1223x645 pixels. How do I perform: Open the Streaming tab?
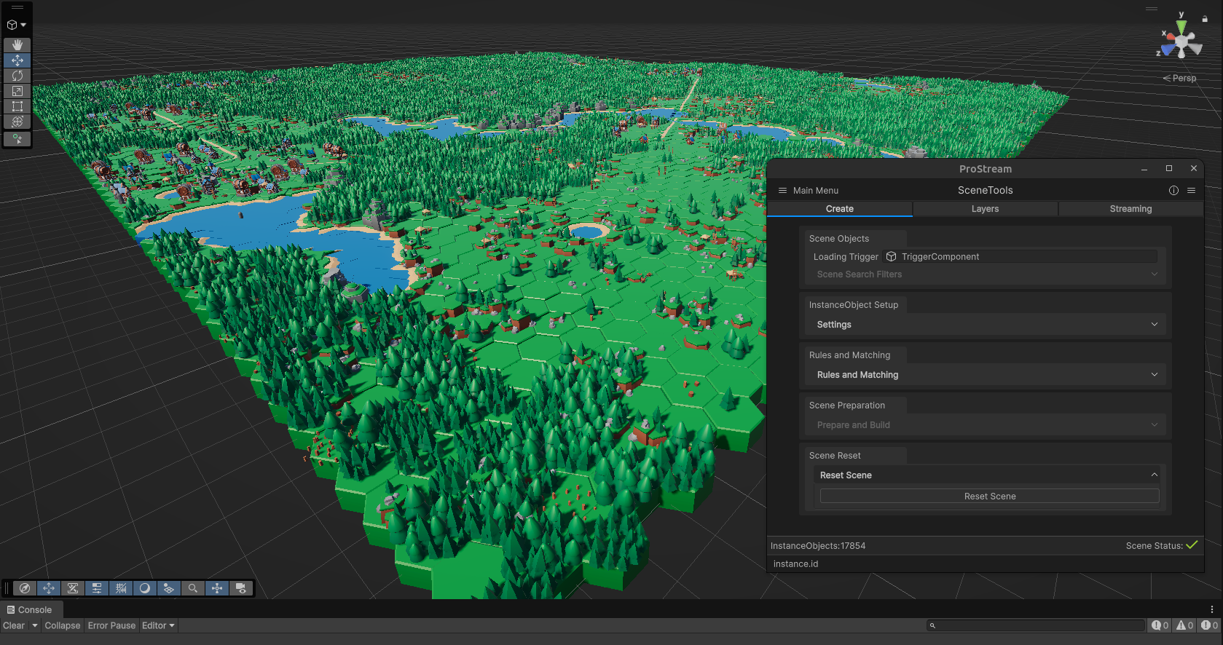1130,209
